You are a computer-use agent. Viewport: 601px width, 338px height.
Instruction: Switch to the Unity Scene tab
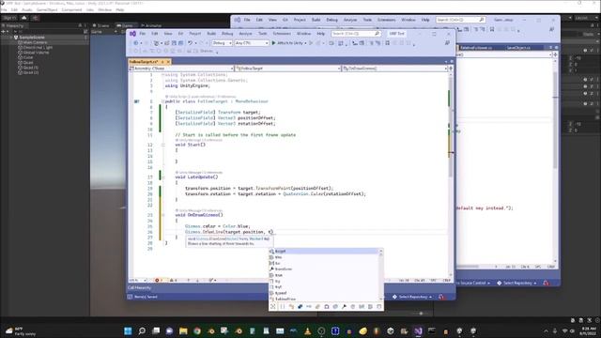coord(101,25)
